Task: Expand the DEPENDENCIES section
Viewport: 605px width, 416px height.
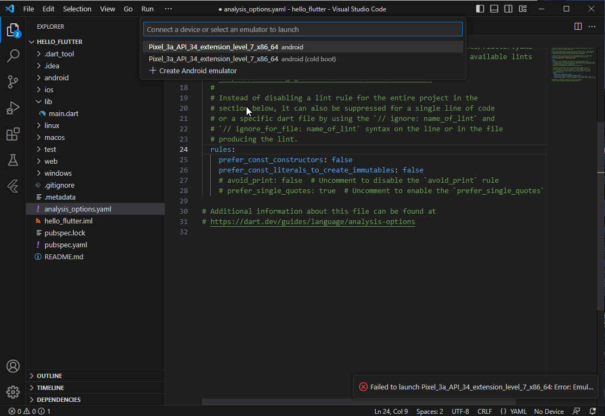Action: coord(95,399)
